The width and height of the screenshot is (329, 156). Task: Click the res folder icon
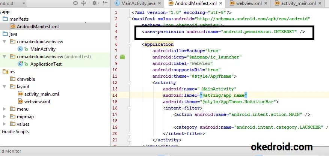tap(5, 72)
